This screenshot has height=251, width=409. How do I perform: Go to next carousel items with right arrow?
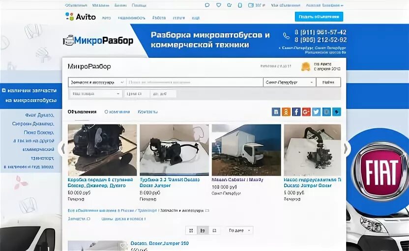346,149
